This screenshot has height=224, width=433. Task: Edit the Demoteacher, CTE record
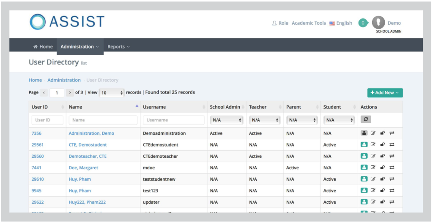pyautogui.click(x=373, y=156)
